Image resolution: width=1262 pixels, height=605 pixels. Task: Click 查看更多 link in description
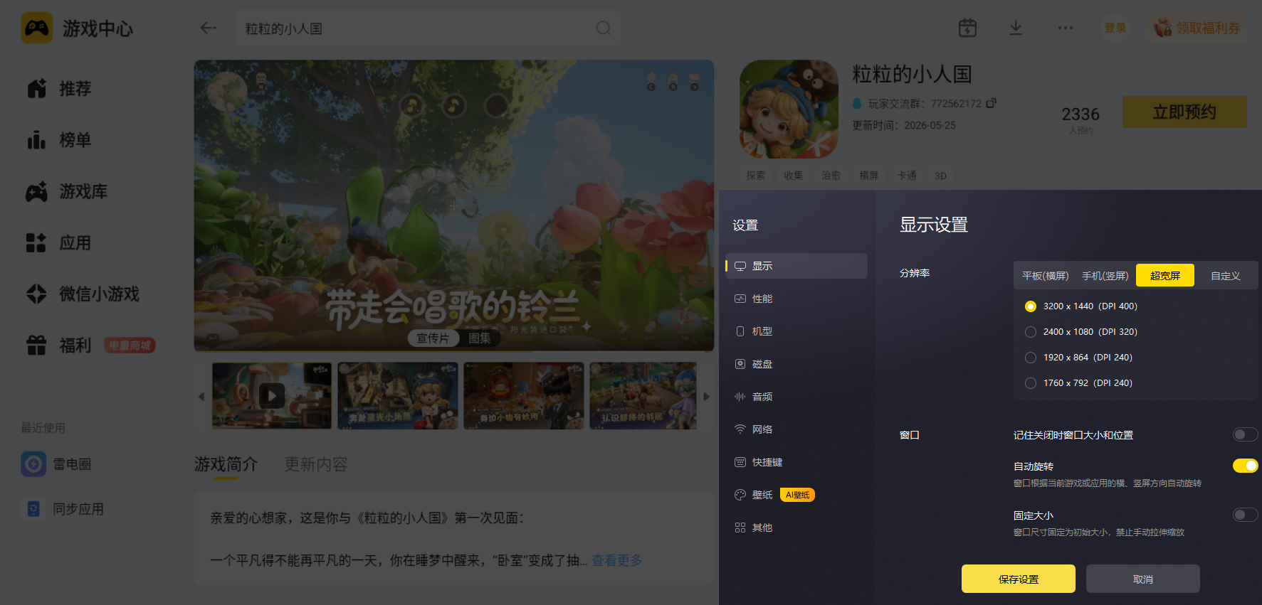617,560
